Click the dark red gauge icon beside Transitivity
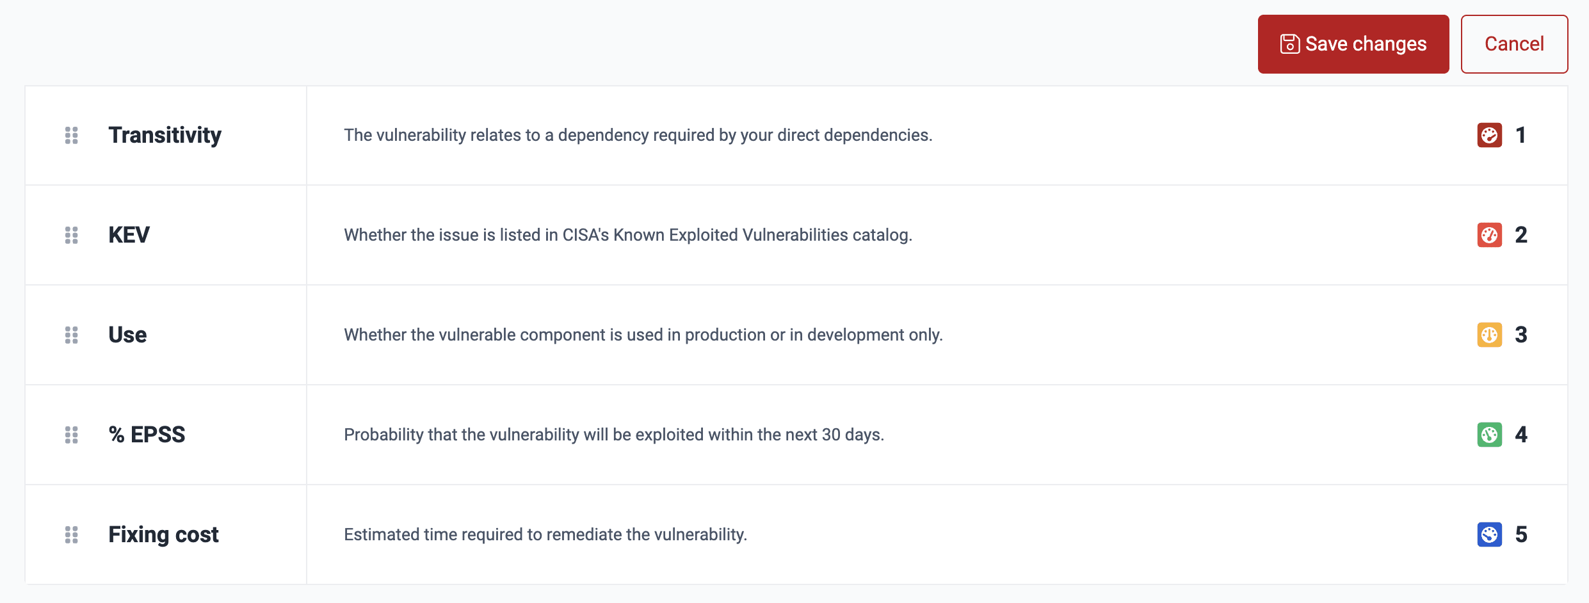This screenshot has width=1589, height=603. tap(1490, 135)
